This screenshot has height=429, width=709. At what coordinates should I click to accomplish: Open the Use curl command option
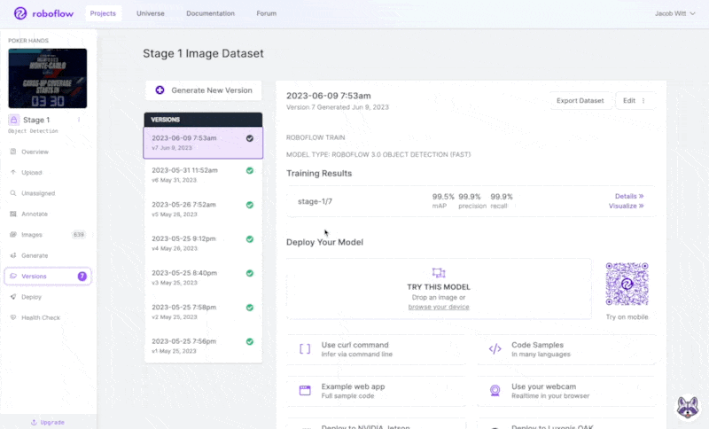click(376, 349)
